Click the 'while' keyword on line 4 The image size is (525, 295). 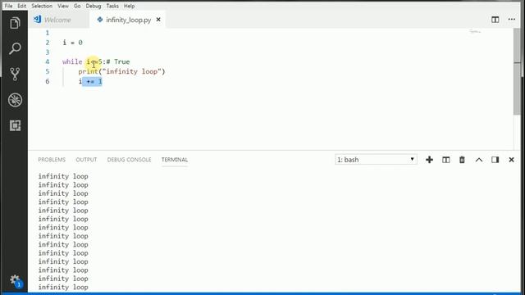tap(72, 61)
